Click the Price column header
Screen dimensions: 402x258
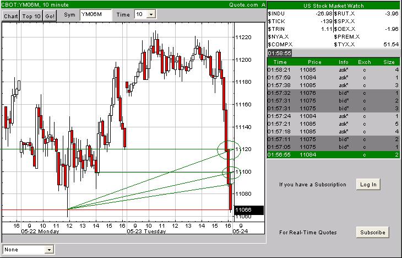[314, 62]
